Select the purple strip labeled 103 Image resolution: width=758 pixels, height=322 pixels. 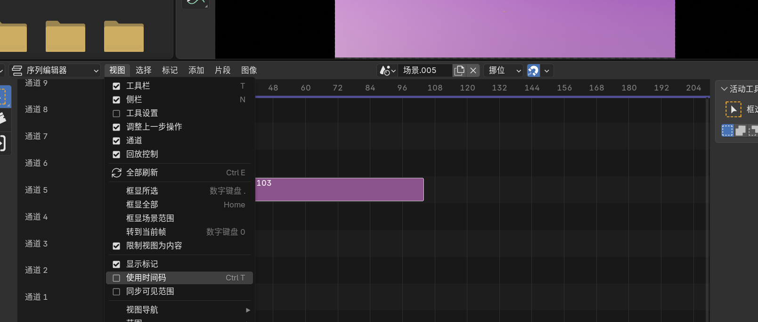point(339,190)
